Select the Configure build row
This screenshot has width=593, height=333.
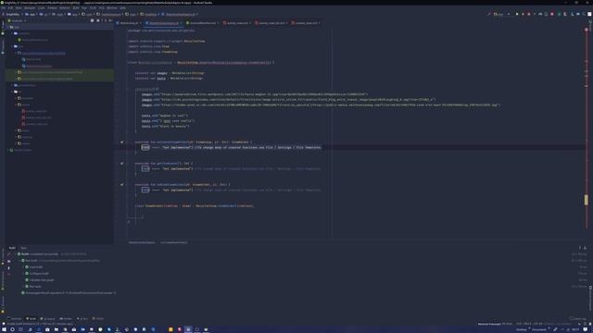click(37, 274)
